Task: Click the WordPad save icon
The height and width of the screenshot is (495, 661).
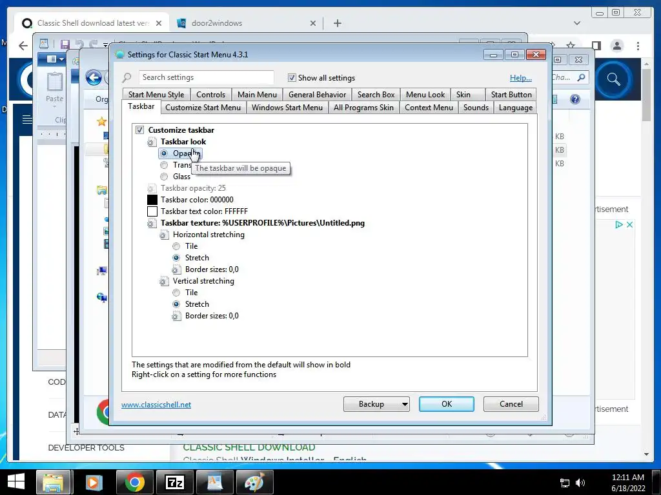Action: 65,44
